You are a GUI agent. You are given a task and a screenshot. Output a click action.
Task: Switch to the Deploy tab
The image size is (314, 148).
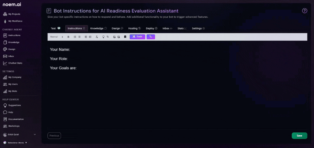pos(151,28)
